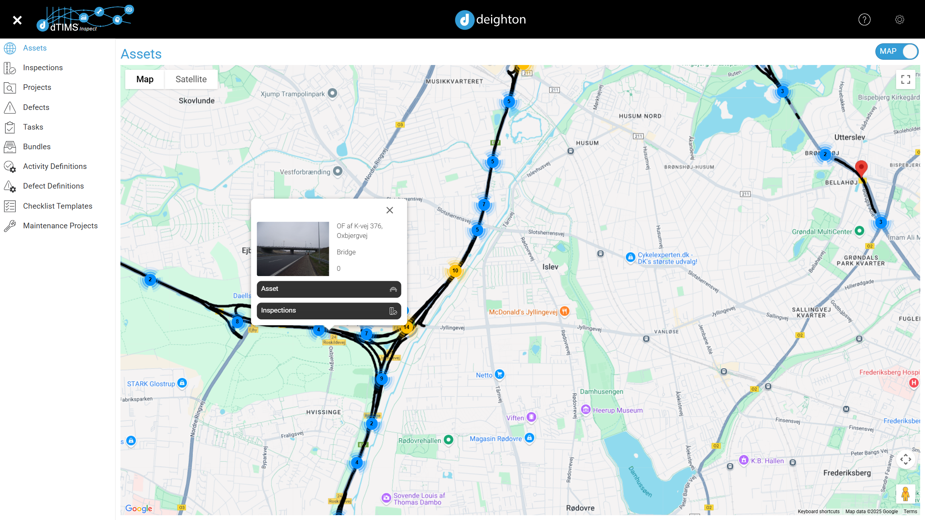Open Inspections from the bridge popup
Screen dimensions: 925x520
pos(329,311)
